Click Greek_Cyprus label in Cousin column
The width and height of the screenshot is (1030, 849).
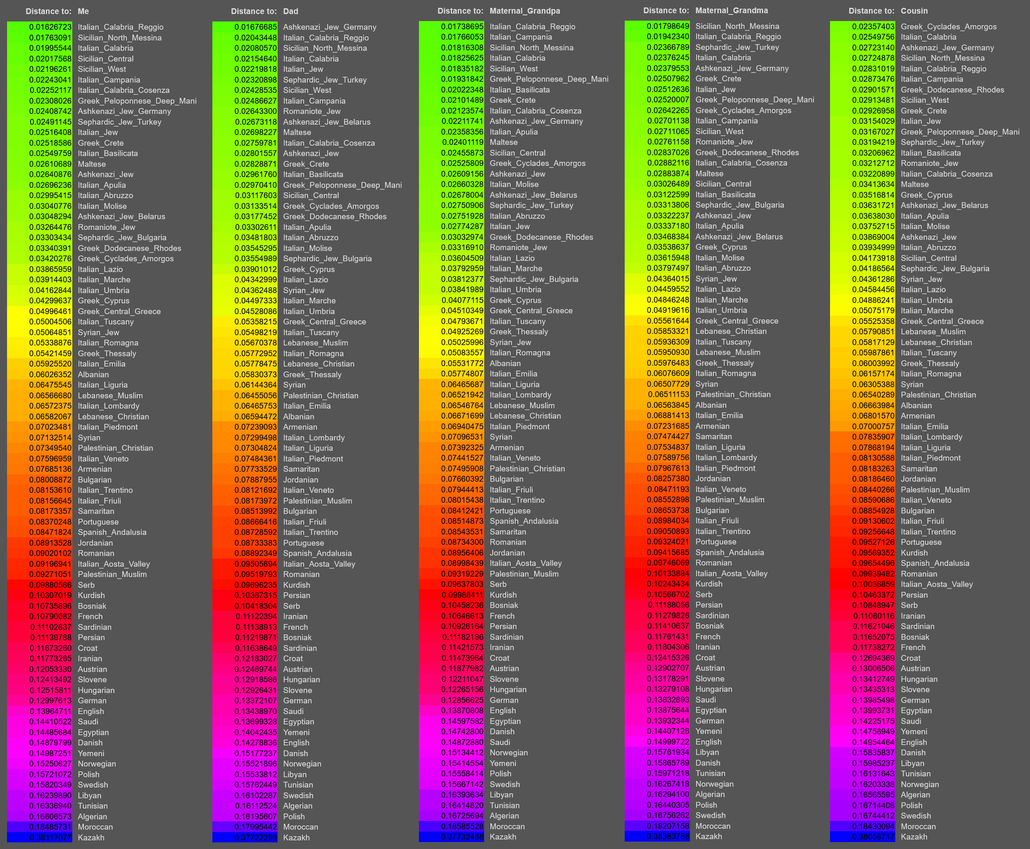pyautogui.click(x=926, y=195)
